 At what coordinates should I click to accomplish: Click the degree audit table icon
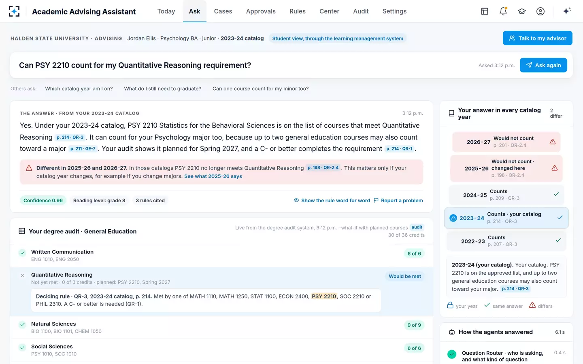point(22,231)
